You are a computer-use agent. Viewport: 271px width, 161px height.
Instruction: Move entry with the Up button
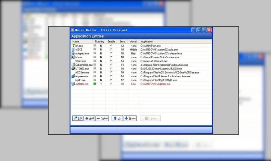(117, 118)
